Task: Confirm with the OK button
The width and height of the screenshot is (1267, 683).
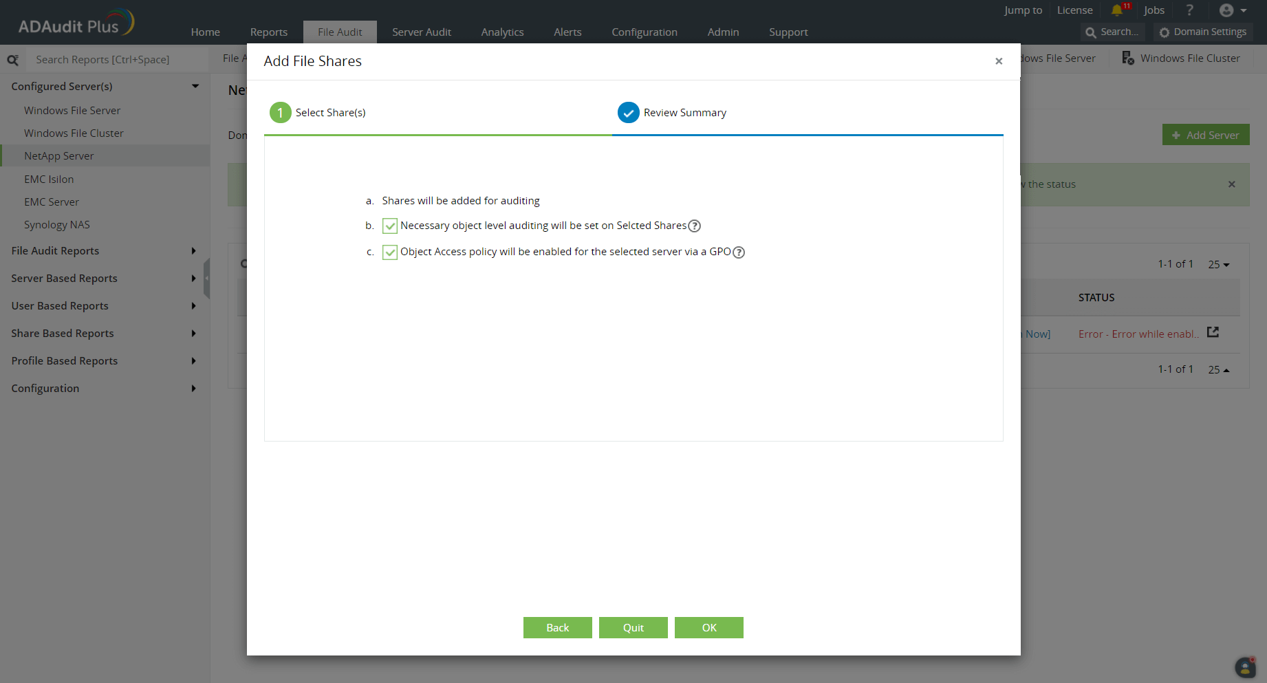Action: click(x=709, y=627)
